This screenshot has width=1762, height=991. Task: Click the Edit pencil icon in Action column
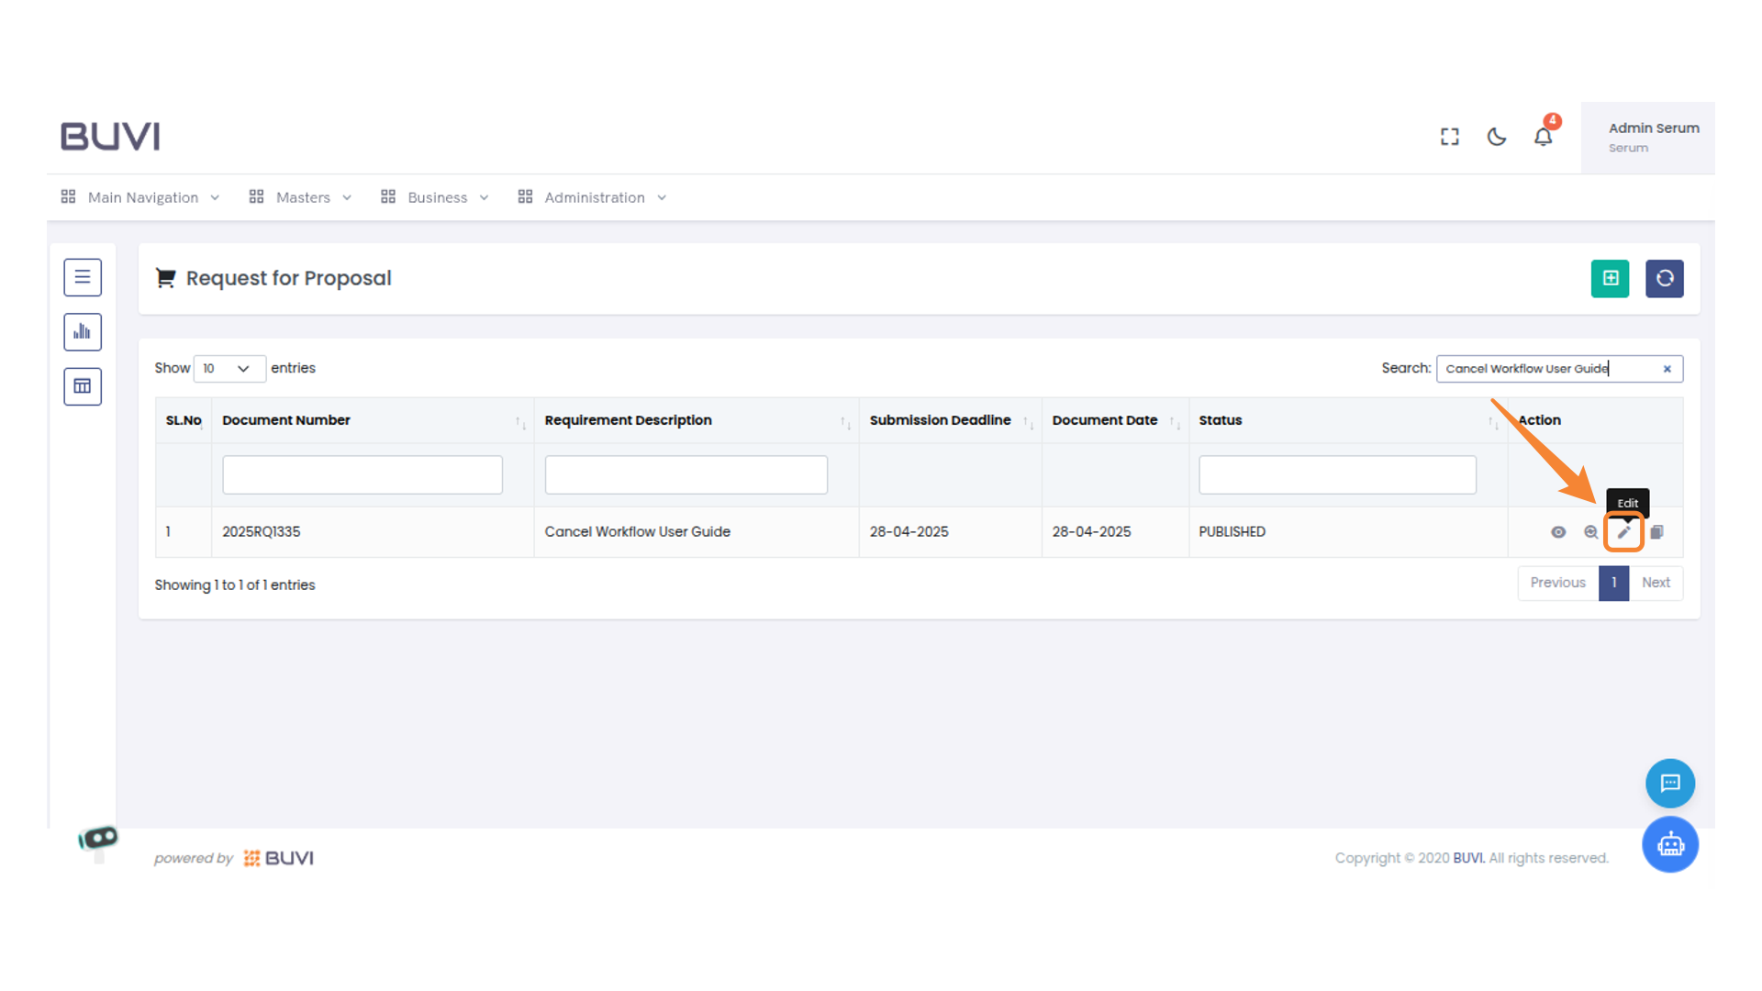[1623, 532]
